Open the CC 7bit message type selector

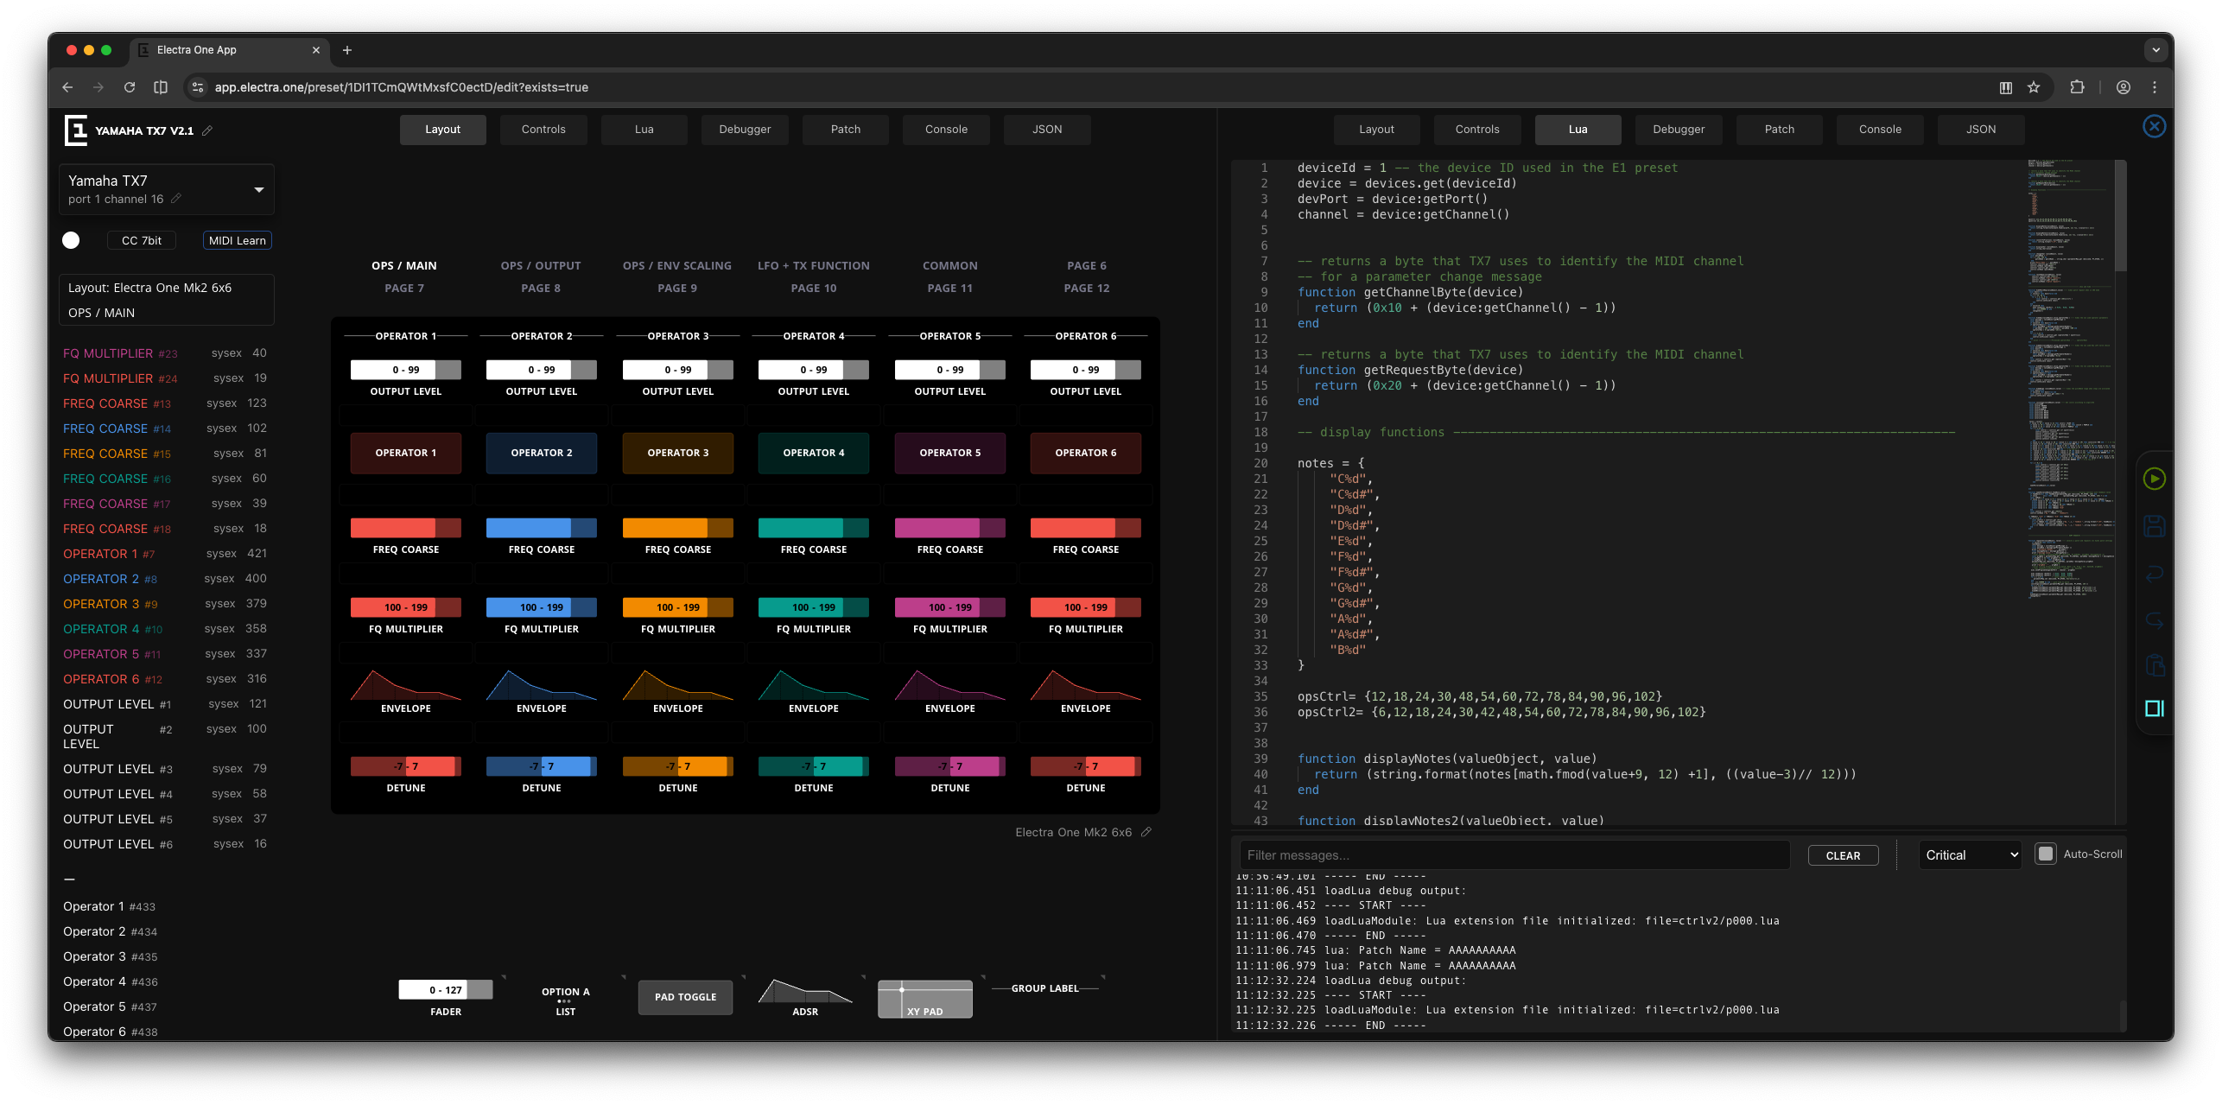[142, 240]
